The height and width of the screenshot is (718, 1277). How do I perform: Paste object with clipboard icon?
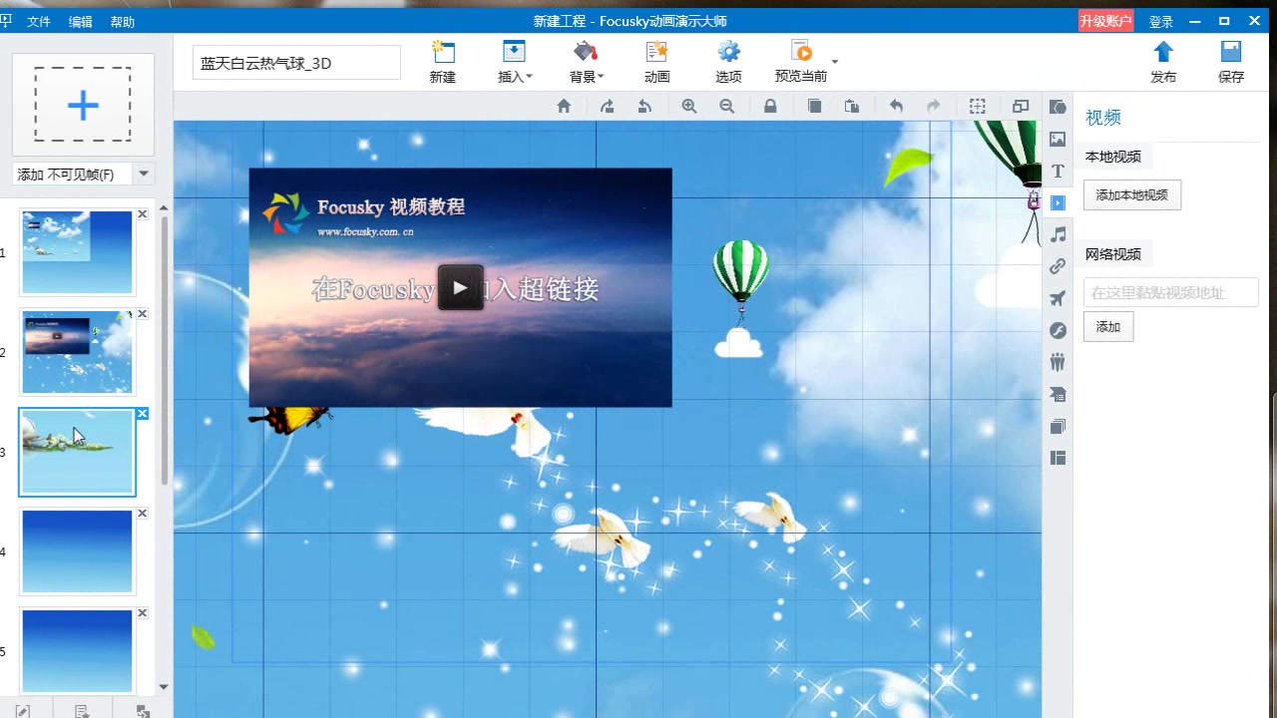(x=851, y=107)
